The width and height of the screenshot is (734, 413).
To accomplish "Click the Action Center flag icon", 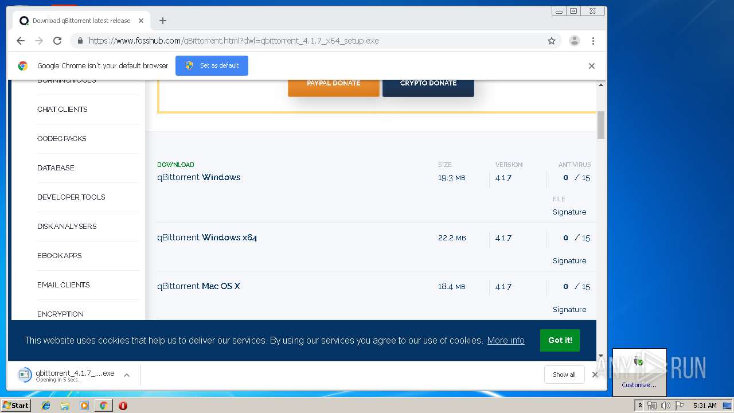I will [680, 406].
